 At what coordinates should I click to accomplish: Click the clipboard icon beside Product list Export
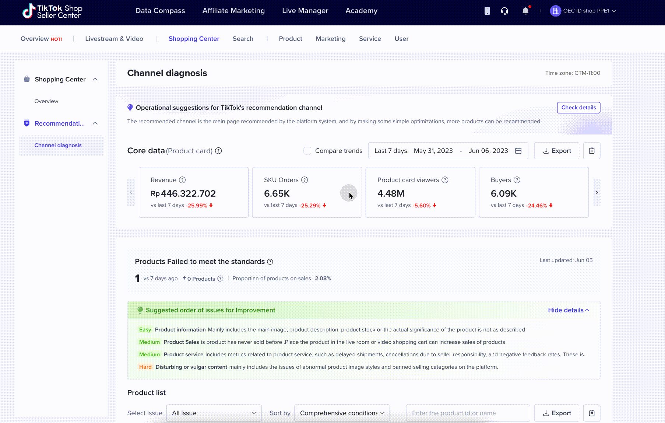[x=591, y=413]
